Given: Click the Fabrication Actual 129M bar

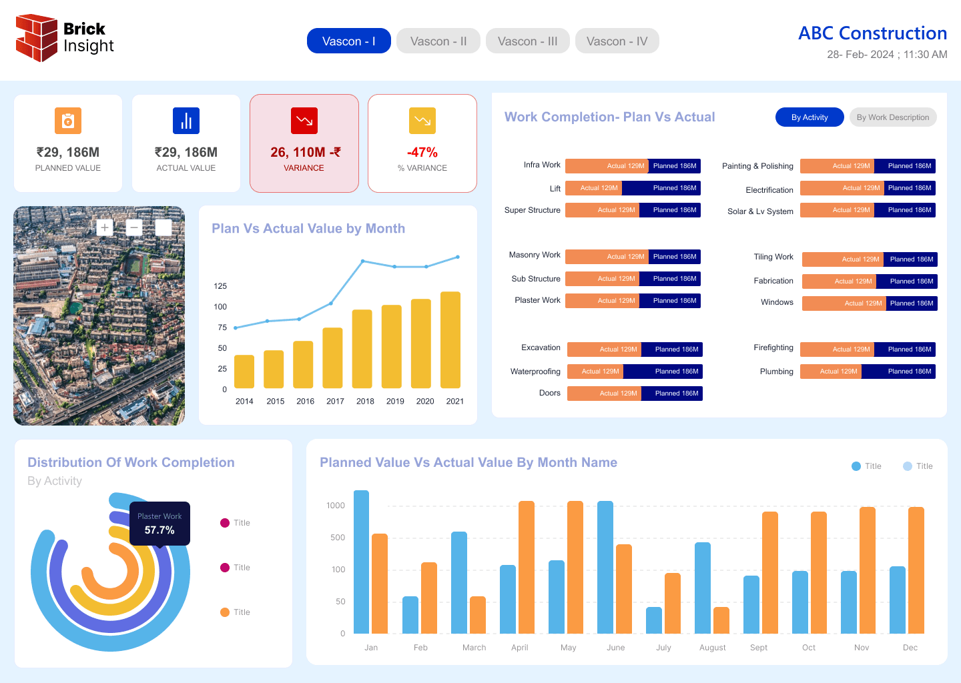Looking at the screenshot, I should (839, 281).
